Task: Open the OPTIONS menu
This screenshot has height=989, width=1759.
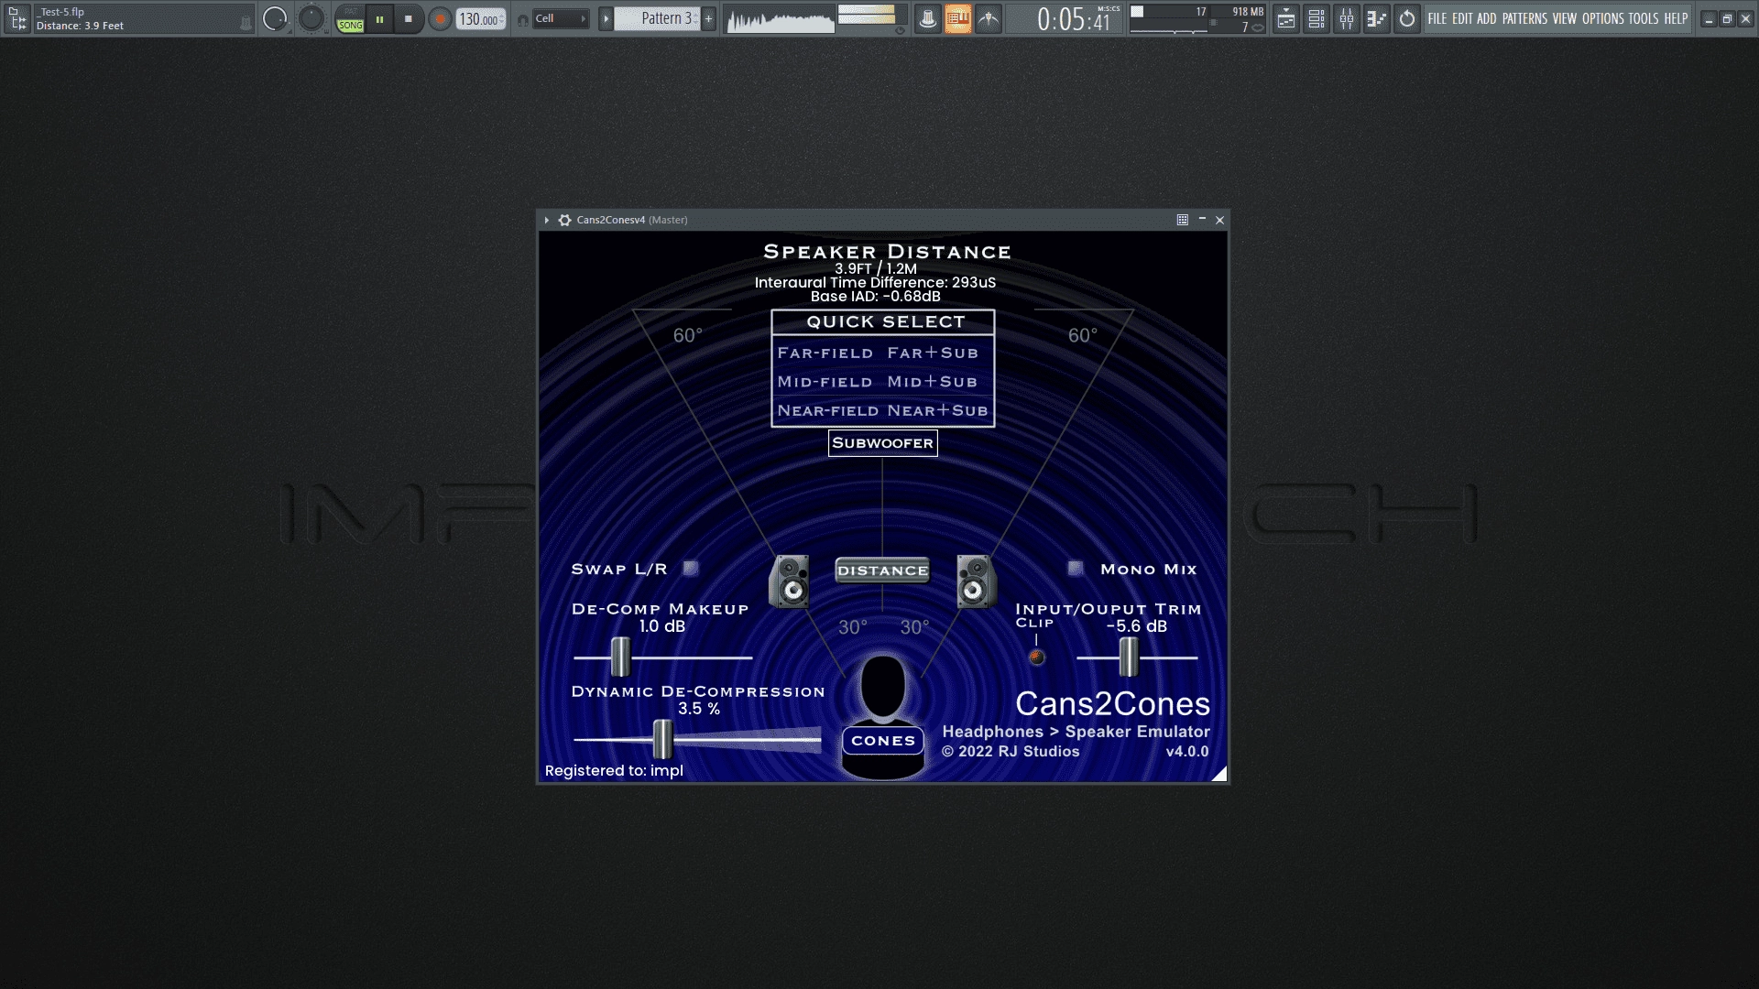Action: tap(1603, 18)
